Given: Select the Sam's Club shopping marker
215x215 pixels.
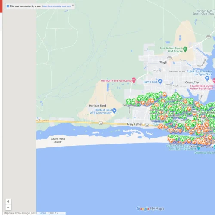Looking at the screenshot, I should (160, 81).
